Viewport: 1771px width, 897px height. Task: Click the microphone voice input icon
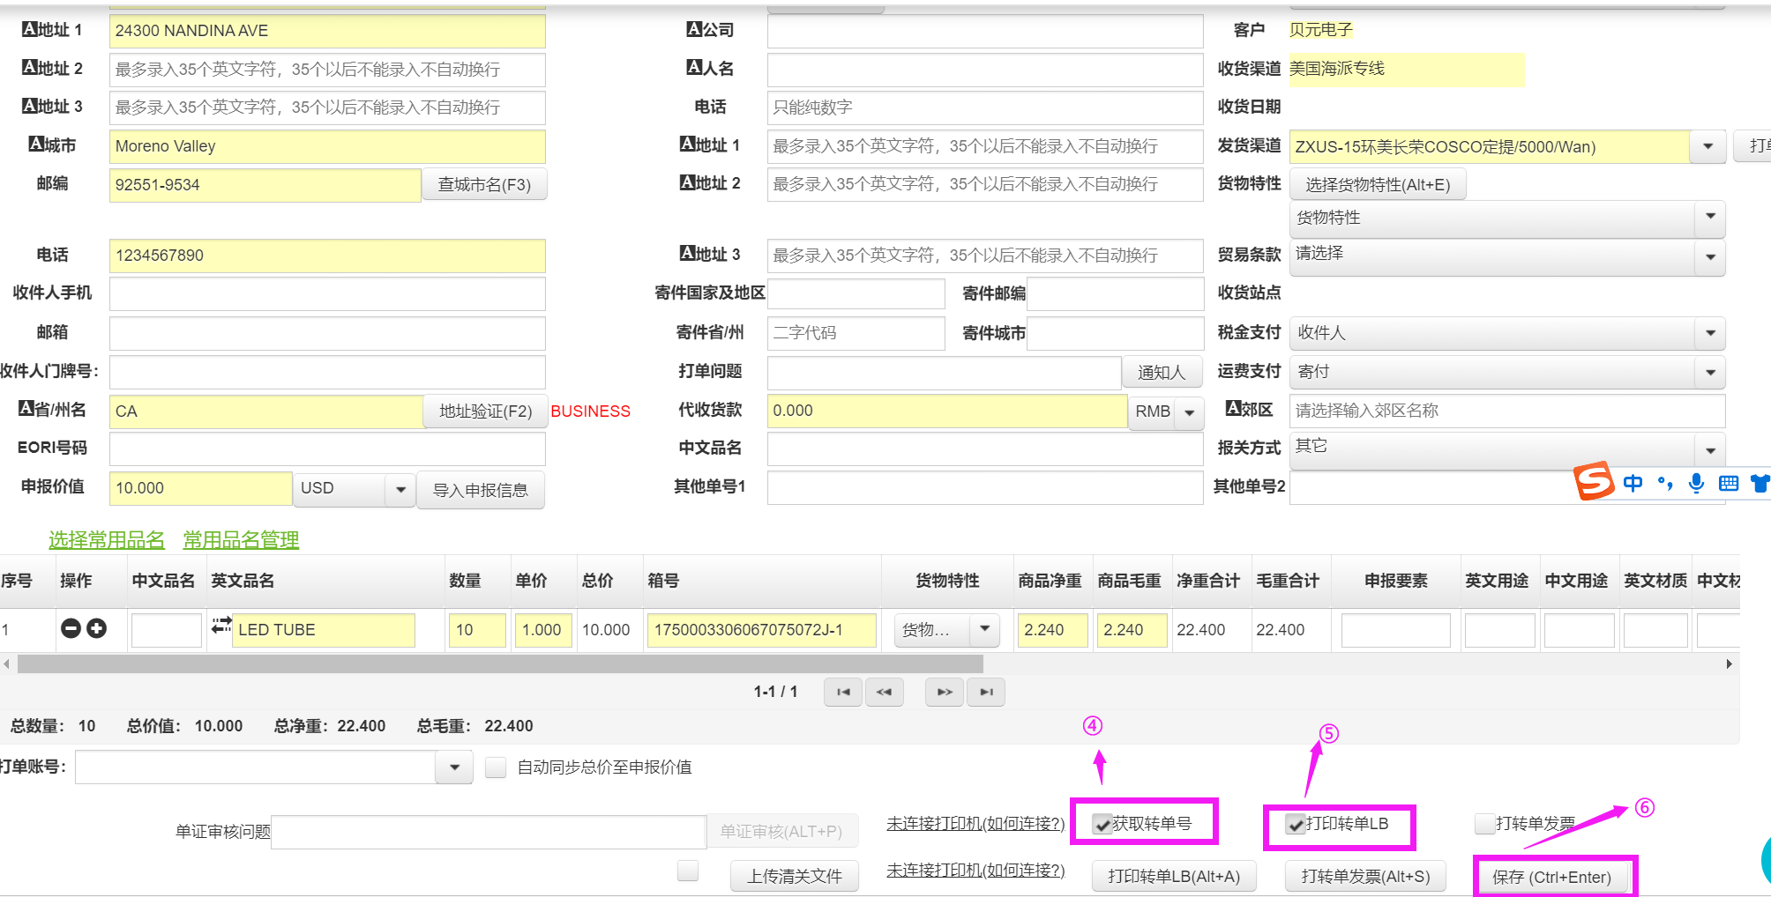coord(1696,483)
